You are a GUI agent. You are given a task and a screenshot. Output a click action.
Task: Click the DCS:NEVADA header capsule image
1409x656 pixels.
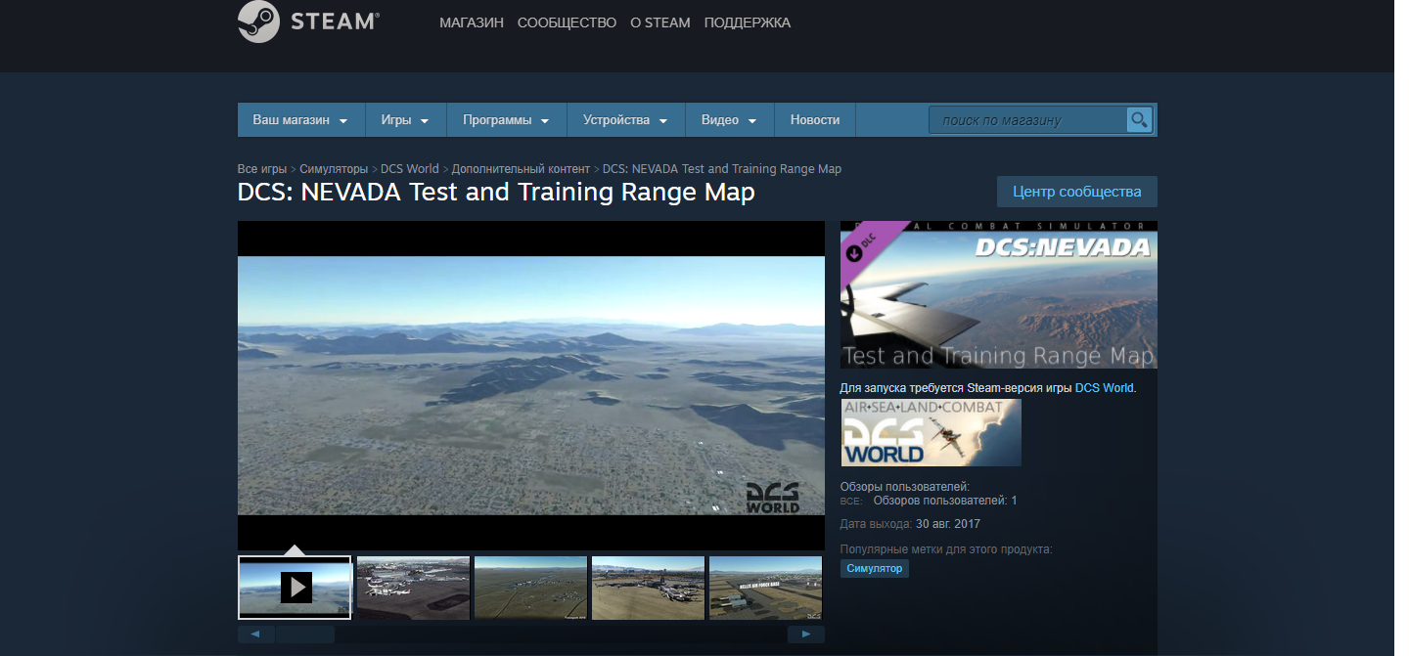(x=999, y=294)
